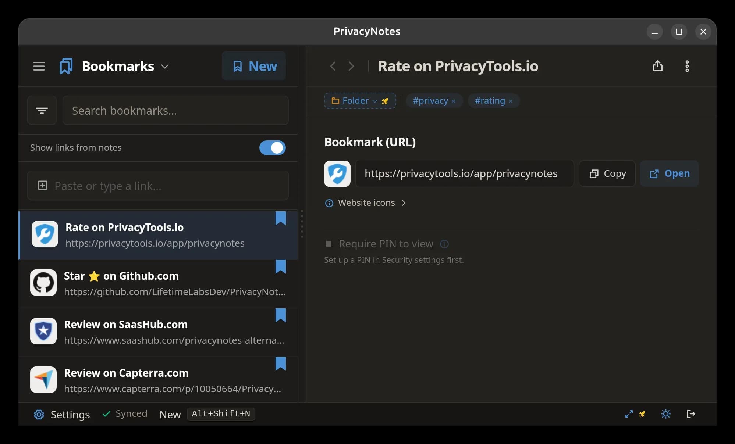Click the Capterra arrow icon
735x444 pixels.
(43, 380)
